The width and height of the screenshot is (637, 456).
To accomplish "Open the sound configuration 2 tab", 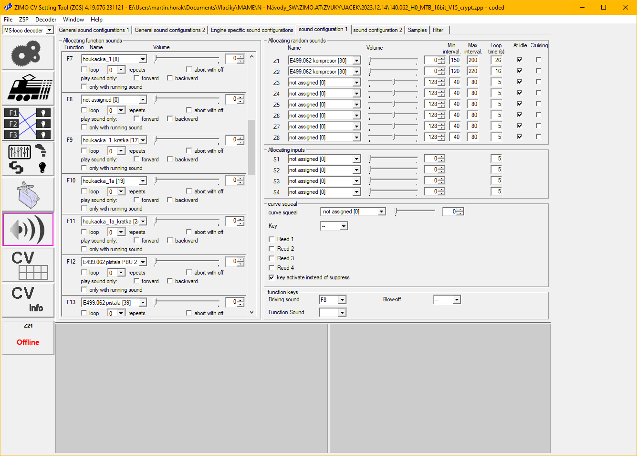I will coord(377,30).
